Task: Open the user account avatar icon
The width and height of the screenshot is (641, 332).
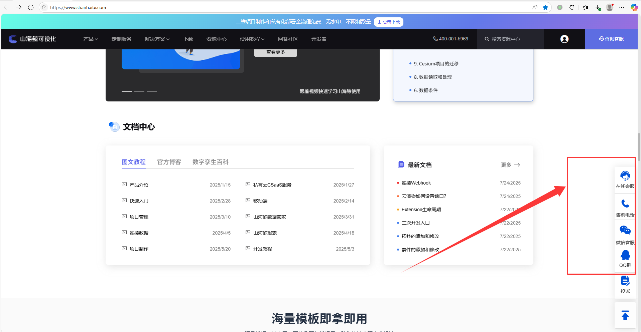Action: 564,39
